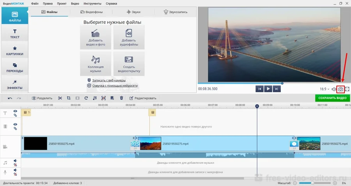Click the rotate clip icon
This screenshot has height=186, width=351.
[x=86, y=98]
